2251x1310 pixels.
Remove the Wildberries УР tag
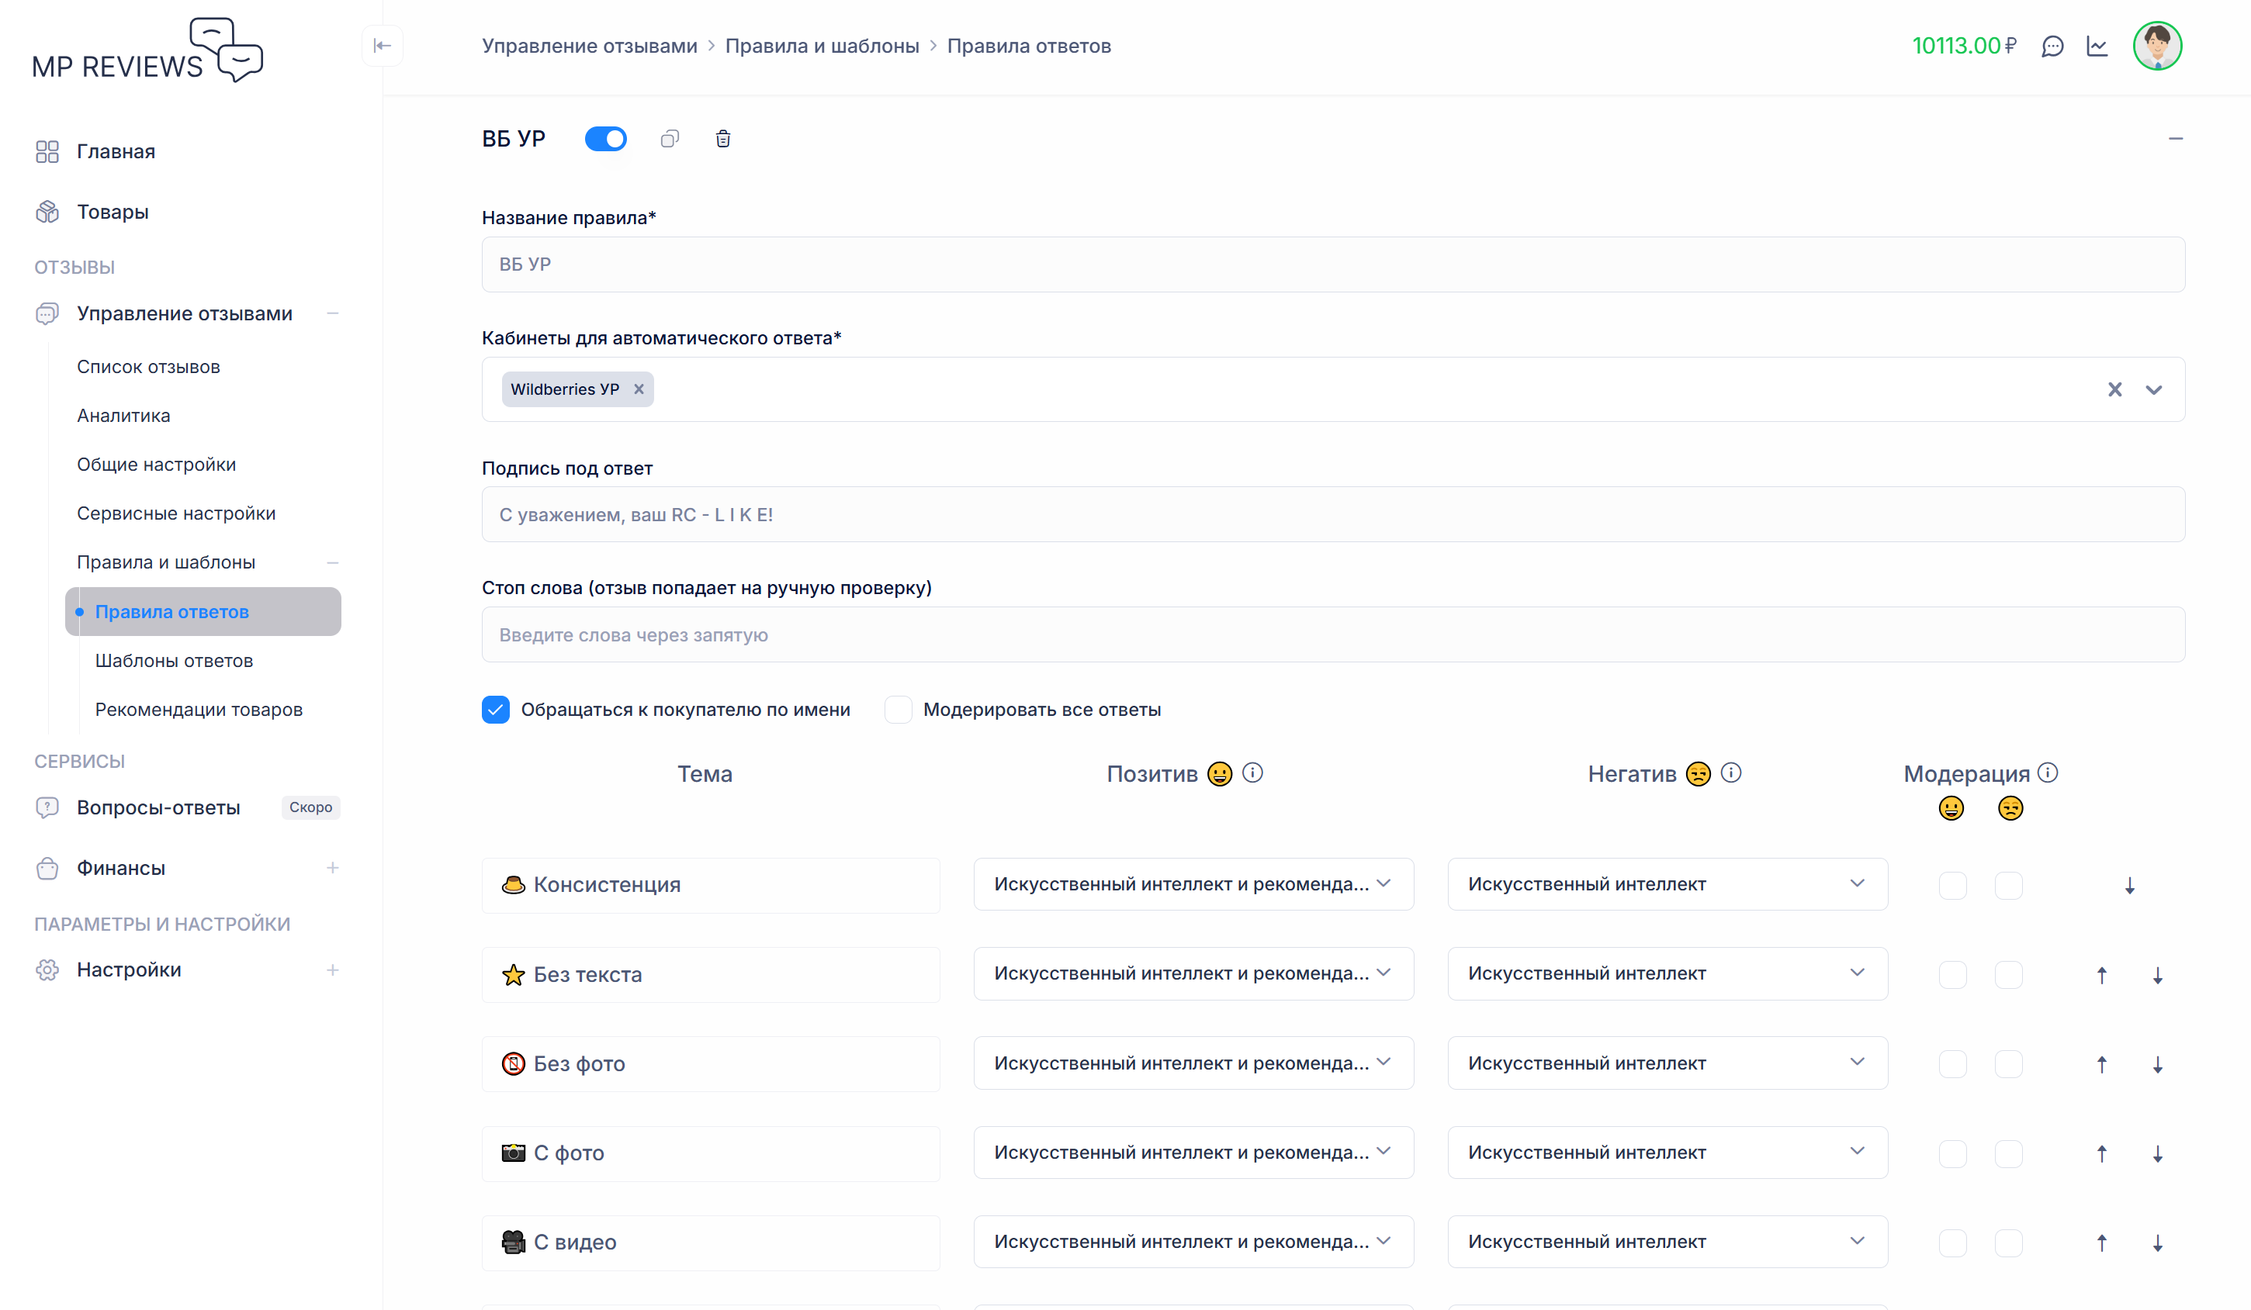coord(639,389)
